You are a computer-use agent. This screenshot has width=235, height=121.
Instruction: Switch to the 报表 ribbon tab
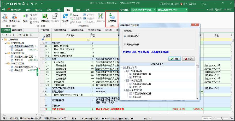[78, 9]
